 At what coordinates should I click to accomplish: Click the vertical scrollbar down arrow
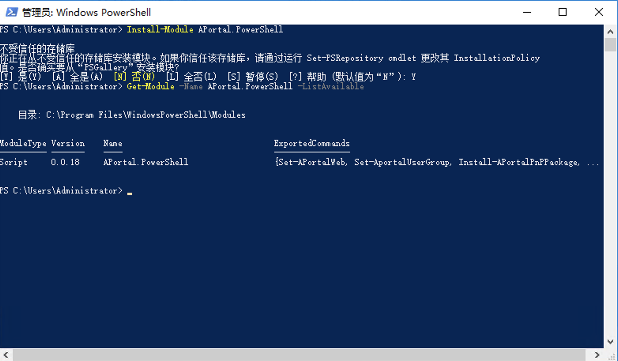(x=610, y=342)
